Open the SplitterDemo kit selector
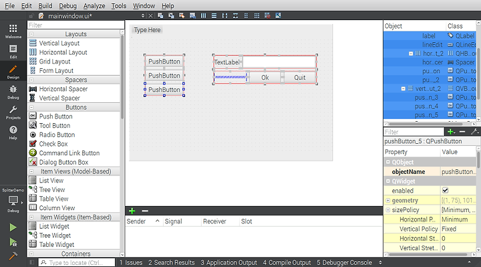Image resolution: width=481 pixels, height=267 pixels. click(x=13, y=200)
